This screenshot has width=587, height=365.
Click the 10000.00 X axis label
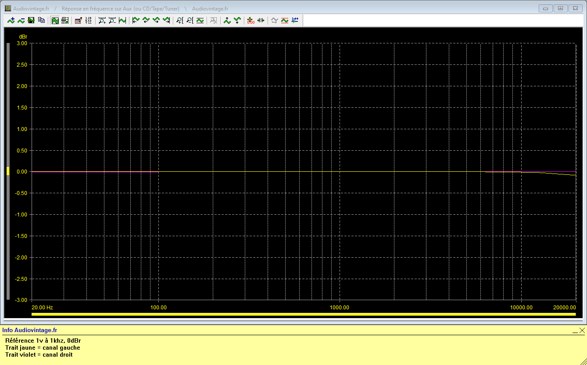521,307
